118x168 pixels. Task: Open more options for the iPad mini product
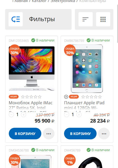coord(104,134)
